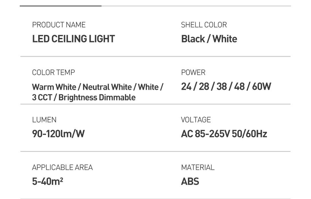Click the Warm White / Neutral White line
This screenshot has width=311, height=199.
98,87
